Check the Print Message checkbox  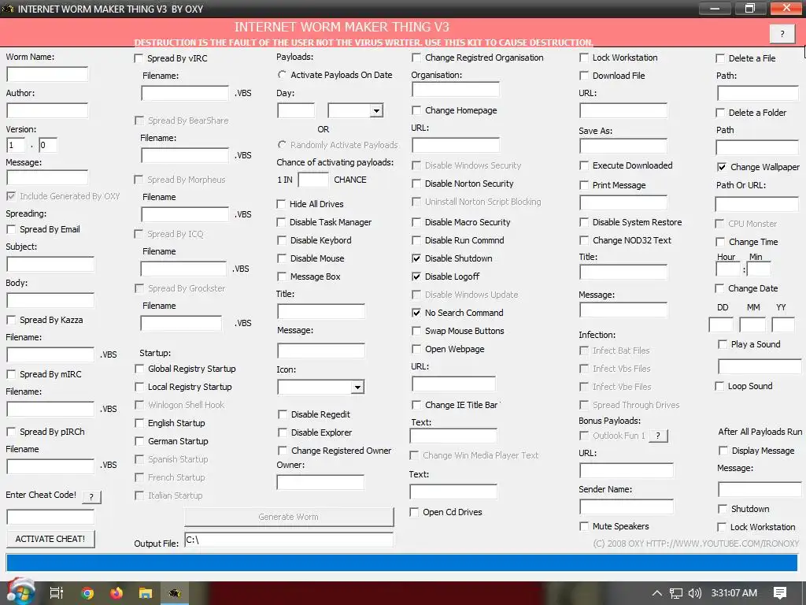[x=584, y=185]
